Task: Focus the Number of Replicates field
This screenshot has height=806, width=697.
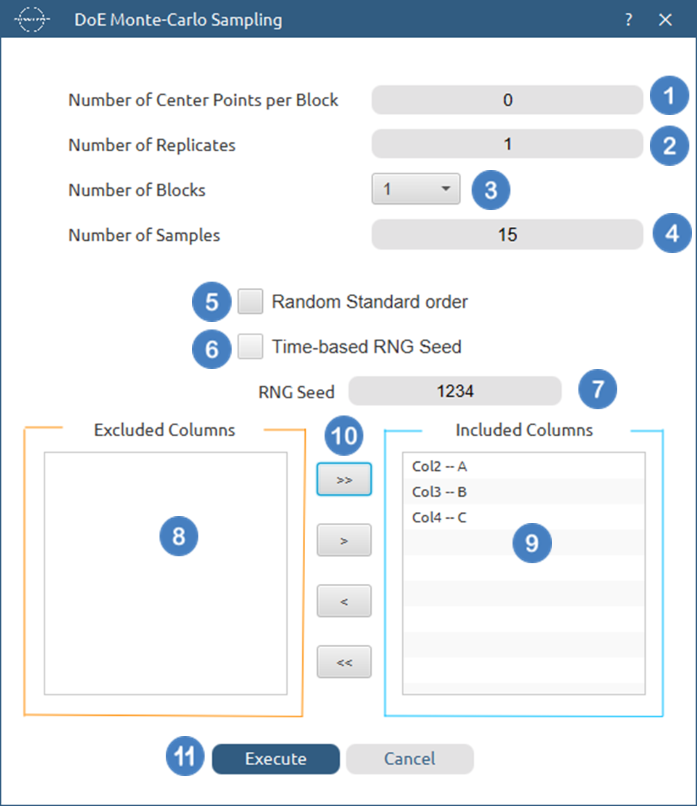Action: point(507,144)
